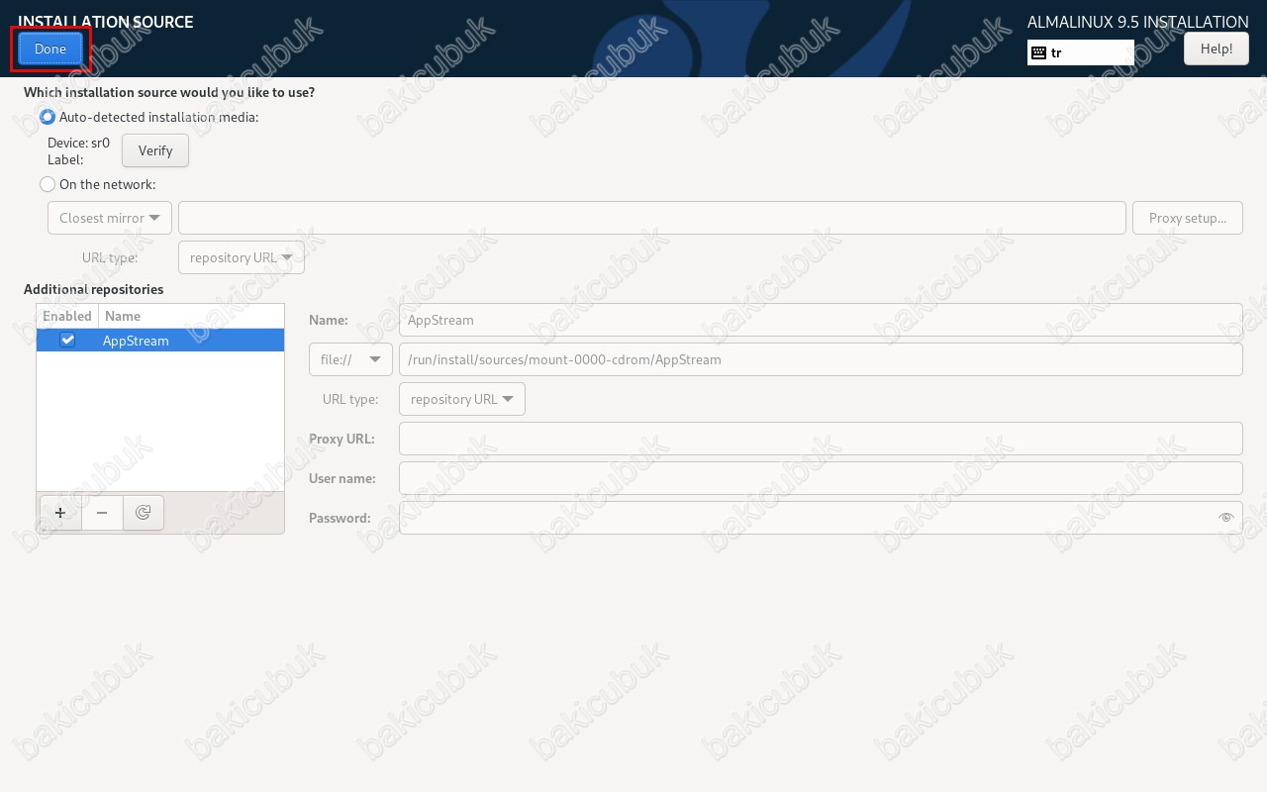
Task: Reveal password with the eye icon
Action: [x=1226, y=518]
